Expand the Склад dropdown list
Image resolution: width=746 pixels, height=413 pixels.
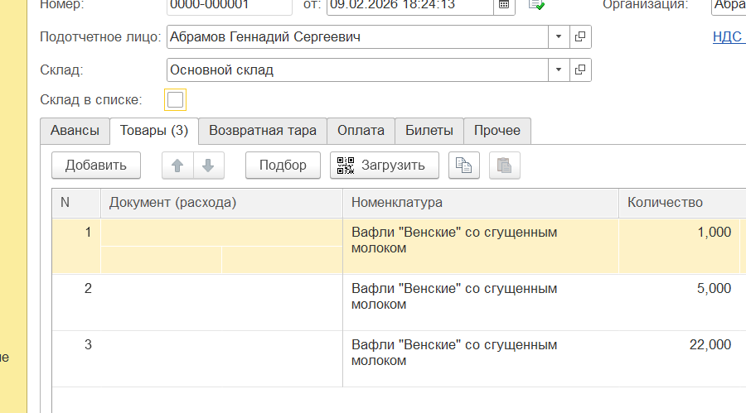pyautogui.click(x=559, y=70)
